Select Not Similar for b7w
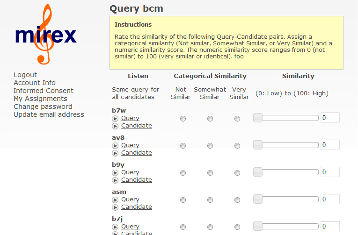 [x=183, y=119]
